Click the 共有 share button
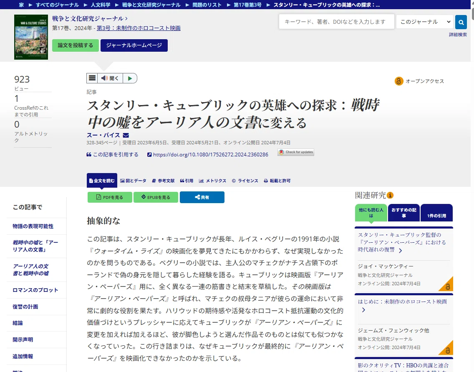Screen dimensions: 474x372 click(x=202, y=197)
